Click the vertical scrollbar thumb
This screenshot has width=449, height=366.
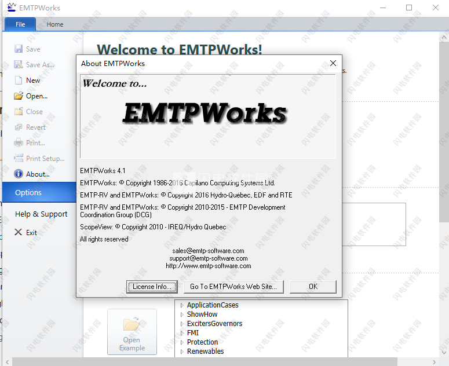pos(444,131)
